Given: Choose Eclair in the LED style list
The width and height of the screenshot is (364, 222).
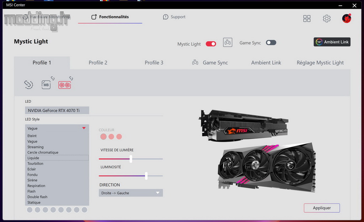Looking at the screenshot, I should pyautogui.click(x=57, y=169).
